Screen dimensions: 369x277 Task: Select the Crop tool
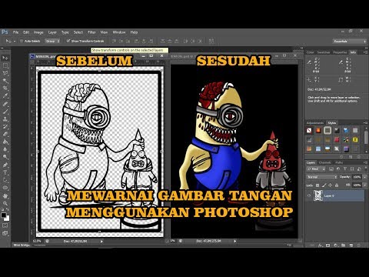(x=5, y=88)
